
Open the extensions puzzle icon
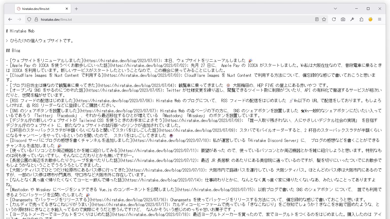click(x=361, y=19)
